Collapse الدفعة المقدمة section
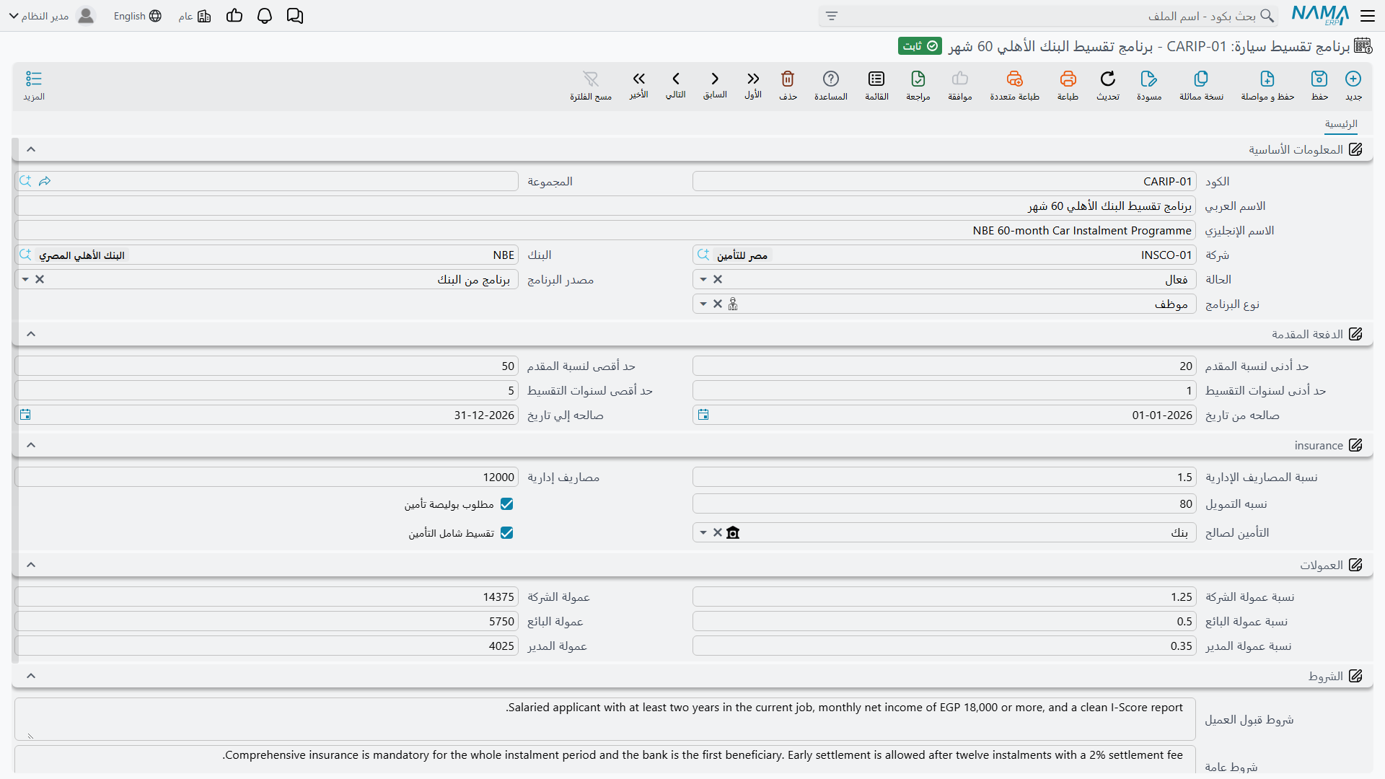Screen dimensions: 1385x779 [31, 334]
